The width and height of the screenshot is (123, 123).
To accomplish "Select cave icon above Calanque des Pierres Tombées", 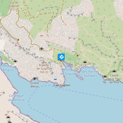I will pos(85,62).
